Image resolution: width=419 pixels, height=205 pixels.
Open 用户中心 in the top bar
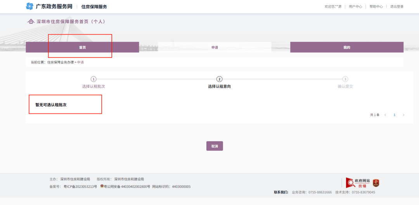click(x=355, y=7)
